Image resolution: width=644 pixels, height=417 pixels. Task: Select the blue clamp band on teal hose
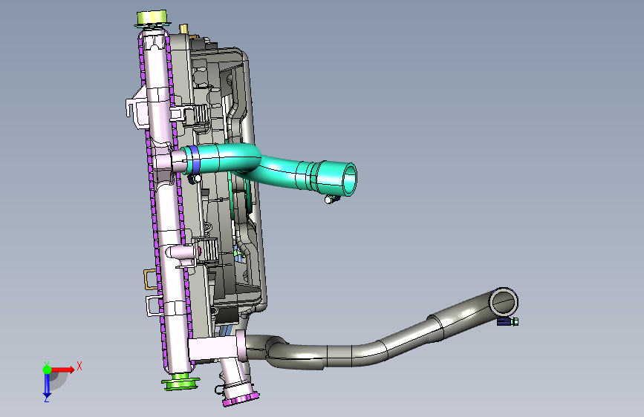(195, 160)
